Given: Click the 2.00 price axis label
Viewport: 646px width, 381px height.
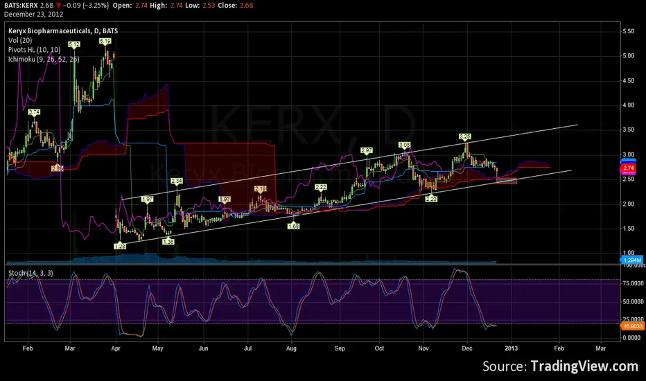Looking at the screenshot, I should coord(628,204).
